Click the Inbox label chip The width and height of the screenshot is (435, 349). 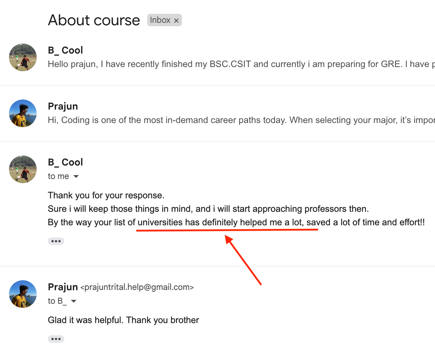[x=160, y=20]
